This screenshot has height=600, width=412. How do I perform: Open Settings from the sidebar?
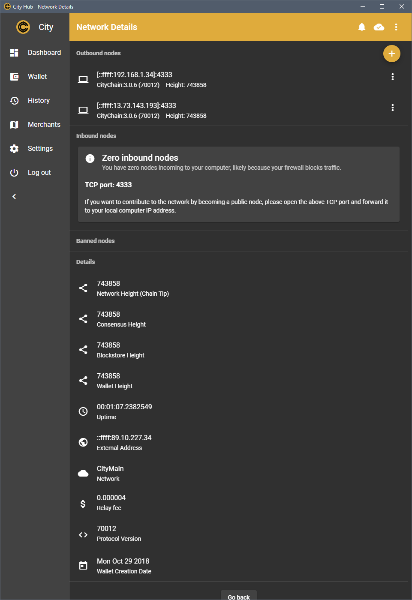(x=35, y=148)
